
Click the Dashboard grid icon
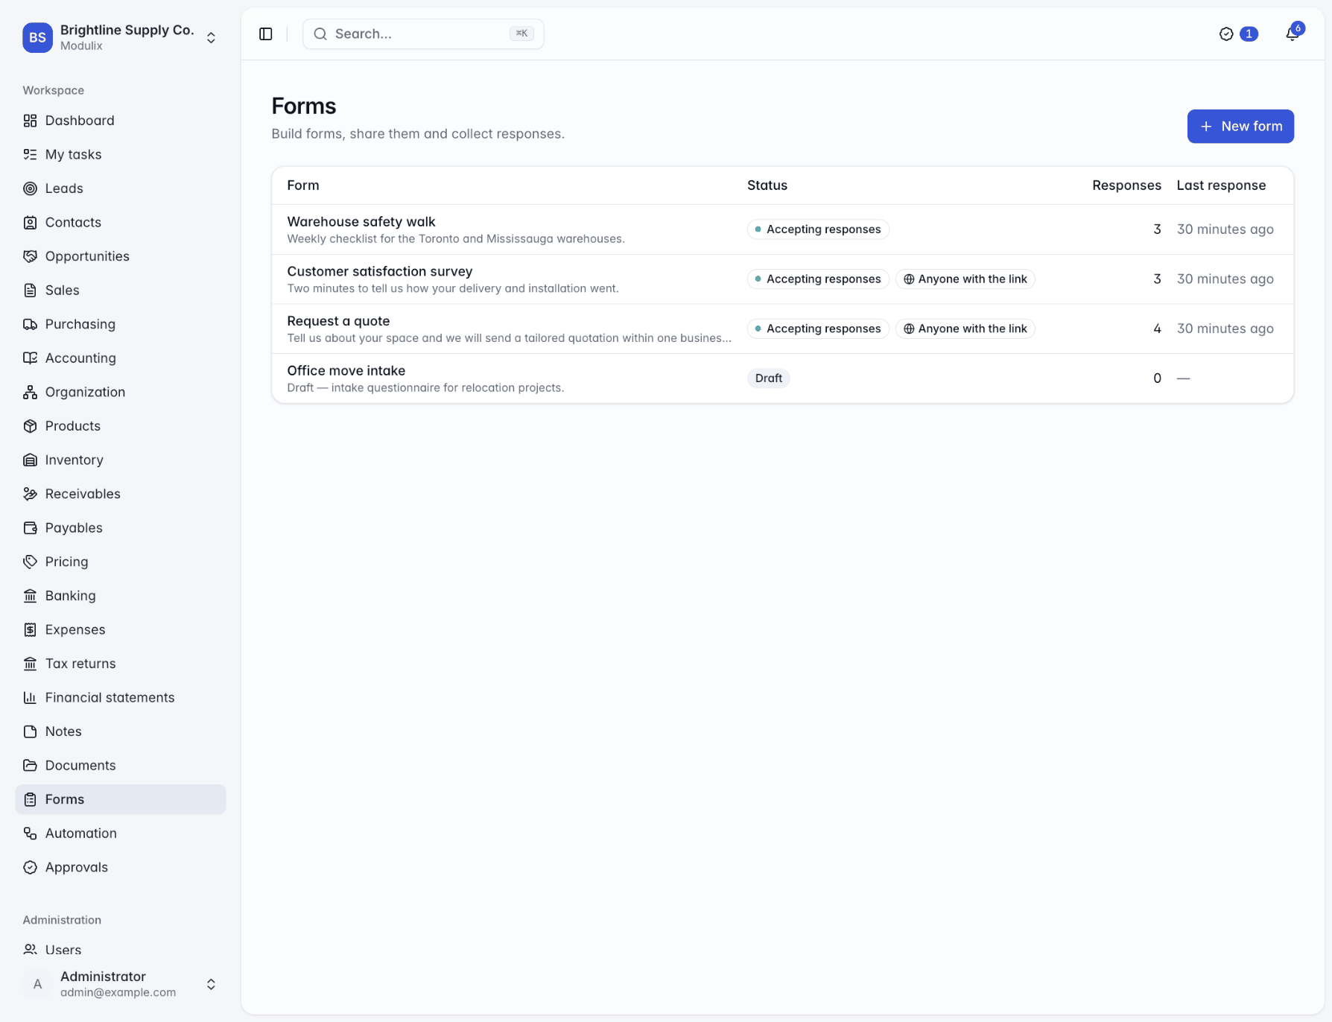pos(30,121)
